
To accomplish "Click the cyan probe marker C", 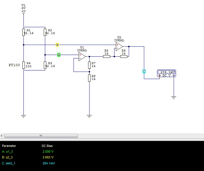I will tap(144, 72).
